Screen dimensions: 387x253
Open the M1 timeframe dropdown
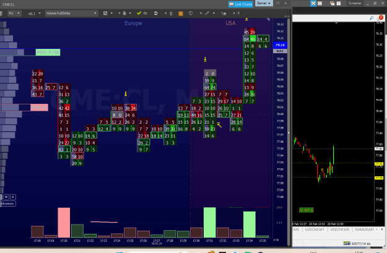(x=14, y=14)
